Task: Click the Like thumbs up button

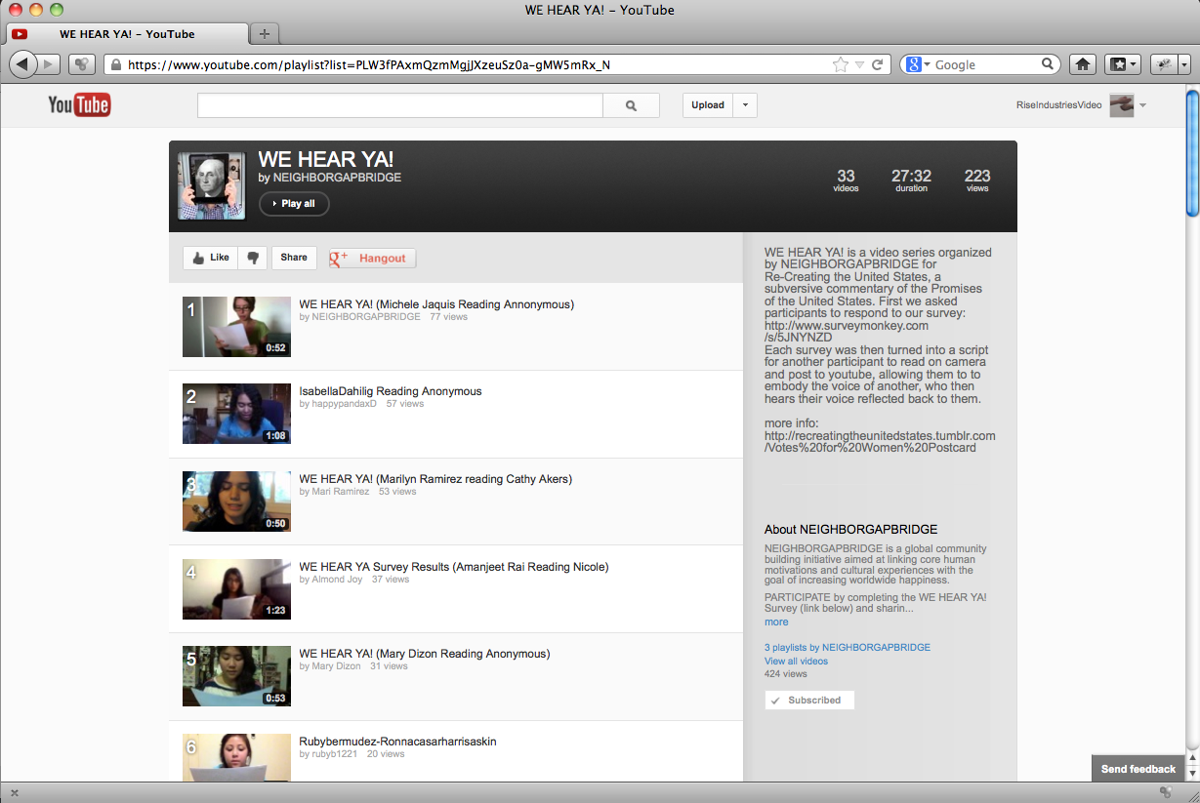Action: pos(211,258)
